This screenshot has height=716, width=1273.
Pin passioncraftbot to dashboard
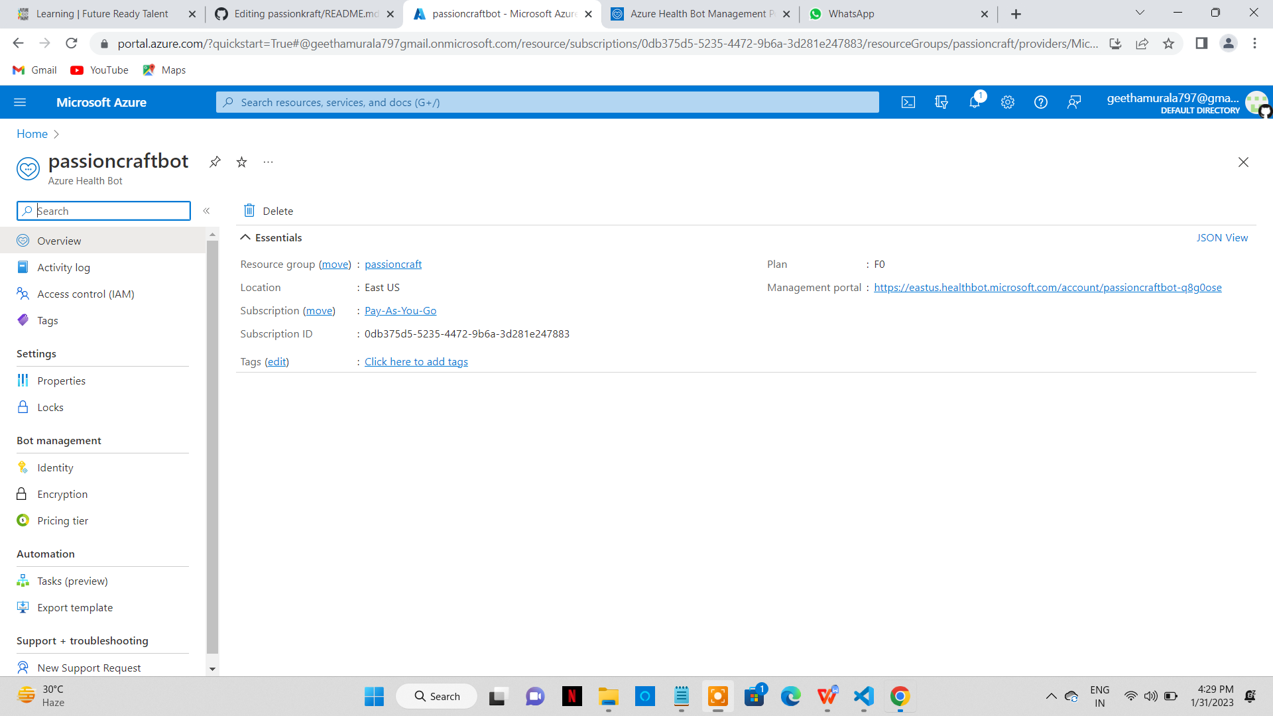[214, 162]
